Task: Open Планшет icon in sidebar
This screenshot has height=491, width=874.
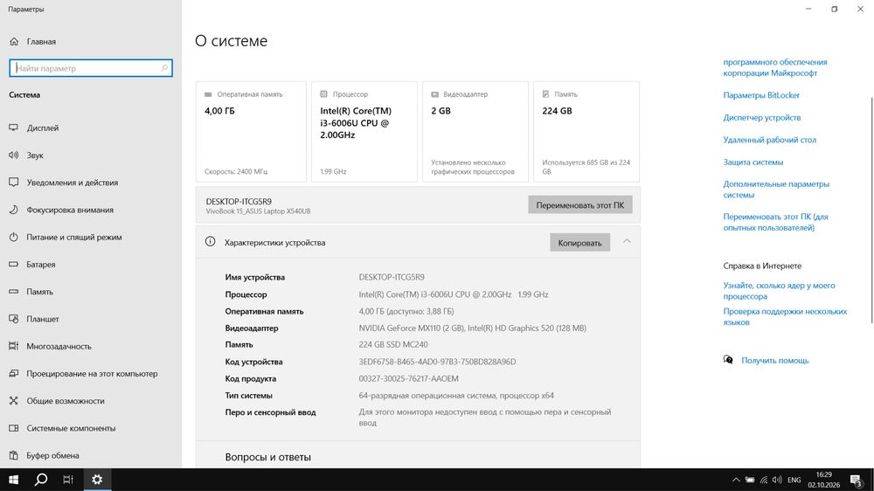Action: pyautogui.click(x=14, y=319)
